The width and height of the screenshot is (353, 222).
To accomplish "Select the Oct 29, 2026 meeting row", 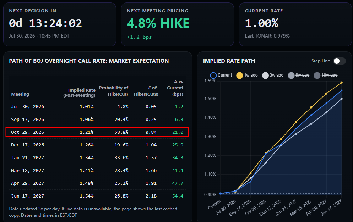I will pos(97,132).
